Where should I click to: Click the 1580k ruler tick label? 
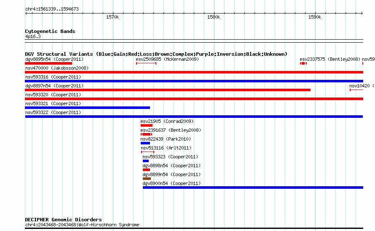214,17
